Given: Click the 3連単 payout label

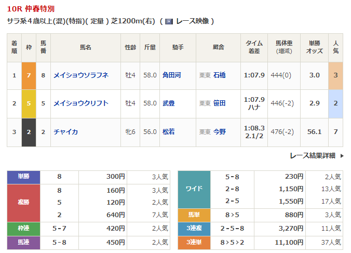Looking at the screenshot, I should pyautogui.click(x=194, y=242).
